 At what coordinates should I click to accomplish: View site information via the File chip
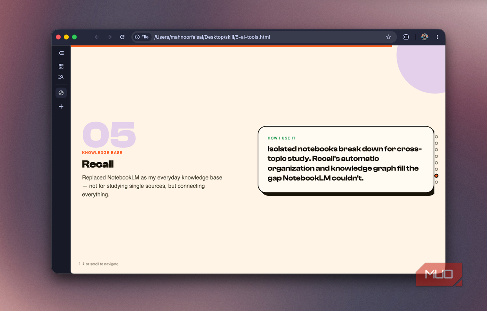142,37
